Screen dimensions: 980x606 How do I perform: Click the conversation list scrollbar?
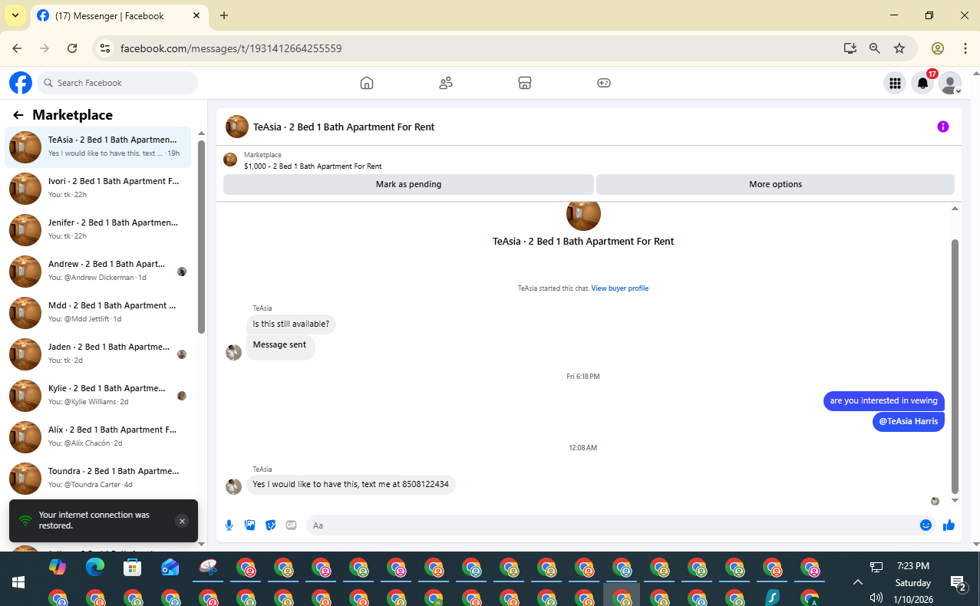(201, 237)
